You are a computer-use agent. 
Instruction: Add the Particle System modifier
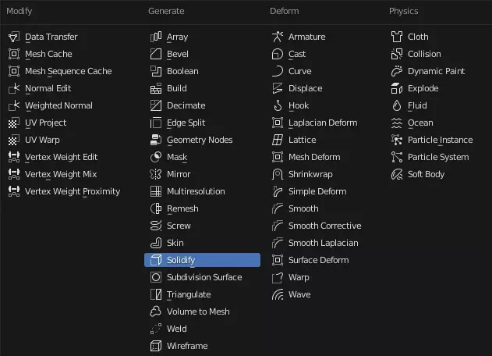(437, 157)
